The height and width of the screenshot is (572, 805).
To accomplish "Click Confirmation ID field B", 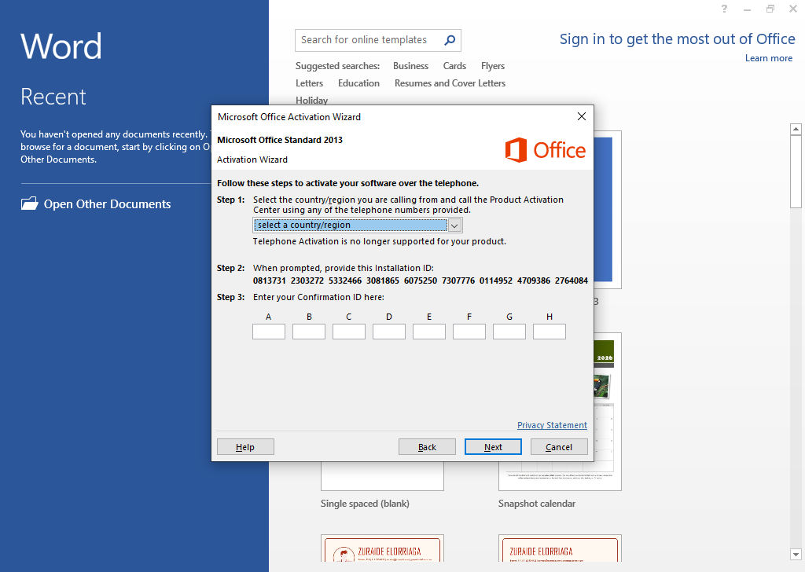I will pyautogui.click(x=308, y=332).
